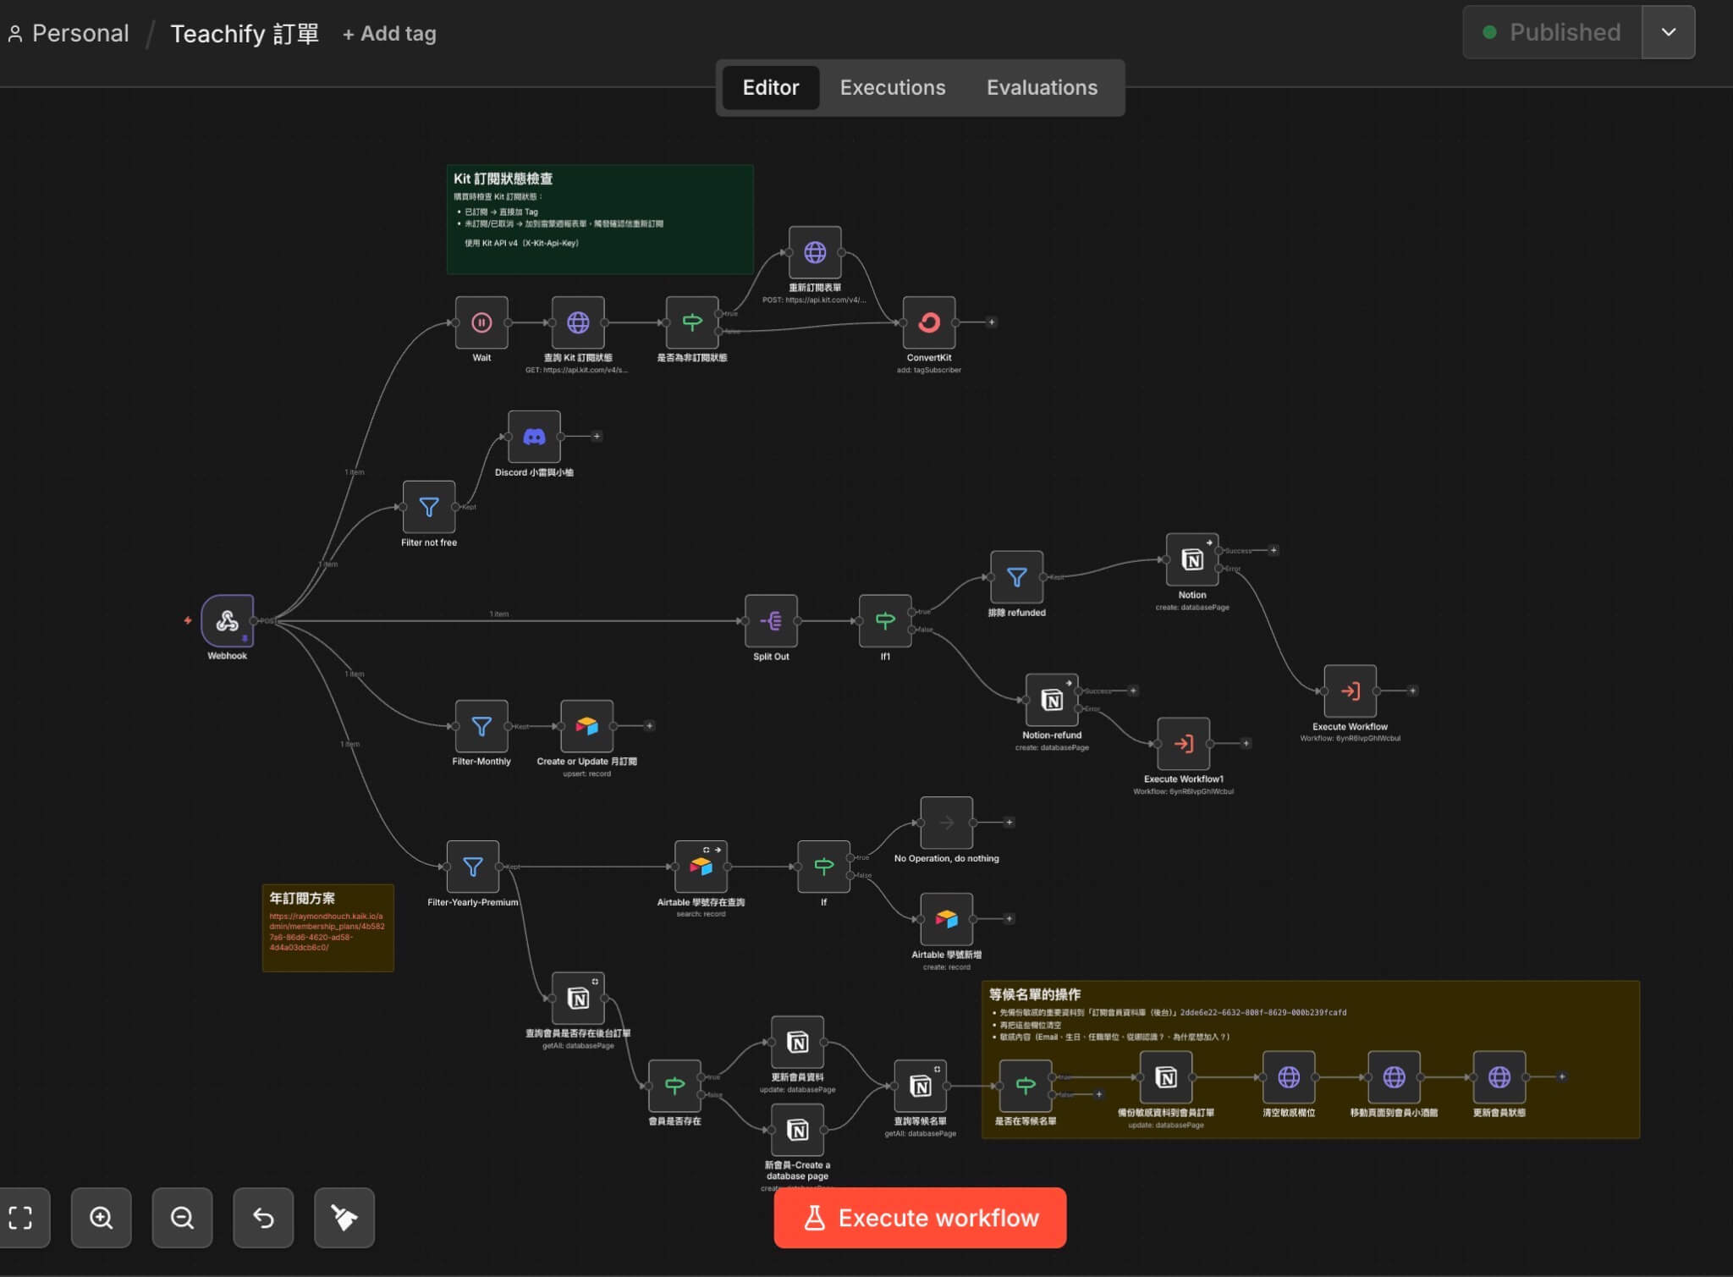
Task: Click the Filter not free node
Action: (x=429, y=507)
